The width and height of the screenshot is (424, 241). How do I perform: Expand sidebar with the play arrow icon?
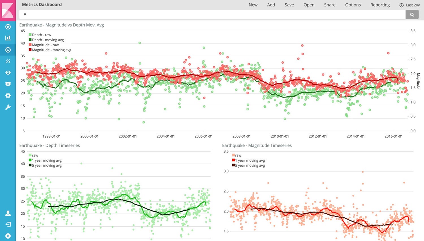(x=8, y=236)
